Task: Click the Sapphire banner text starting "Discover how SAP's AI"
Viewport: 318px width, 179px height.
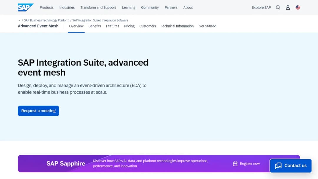Action: (x=150, y=163)
